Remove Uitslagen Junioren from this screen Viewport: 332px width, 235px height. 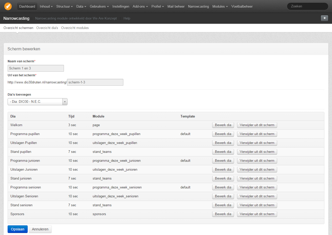coord(257,170)
